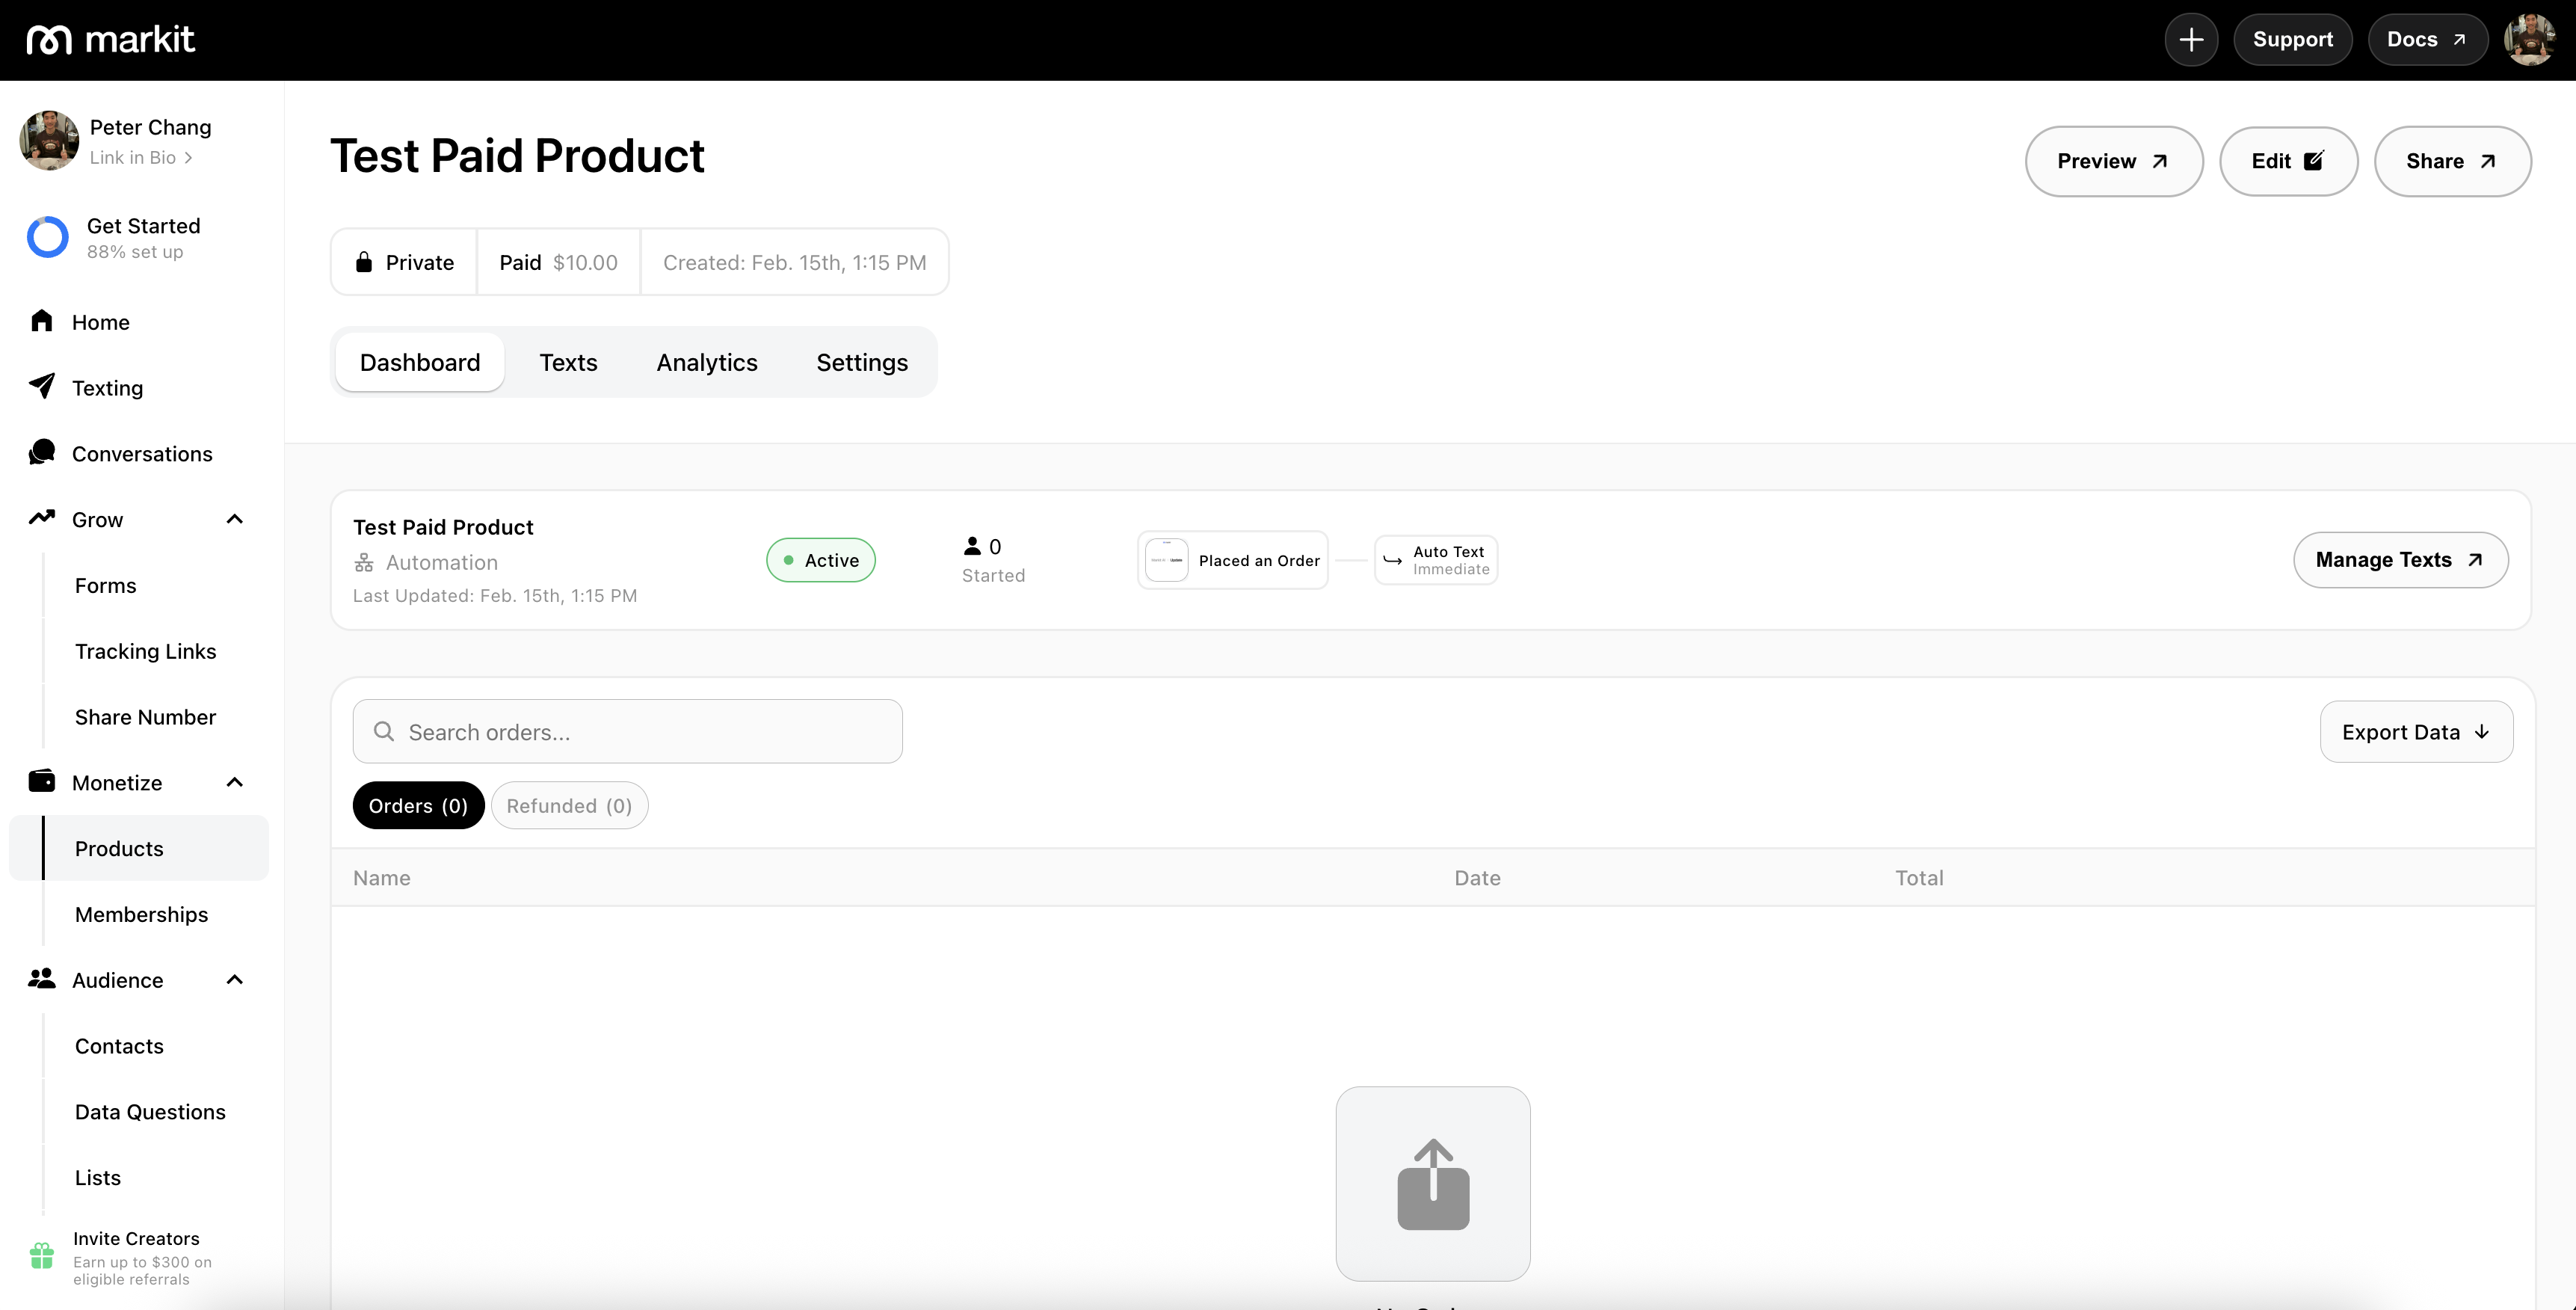This screenshot has height=1310, width=2576.
Task: Open the Export Data dropdown
Action: 2415,732
